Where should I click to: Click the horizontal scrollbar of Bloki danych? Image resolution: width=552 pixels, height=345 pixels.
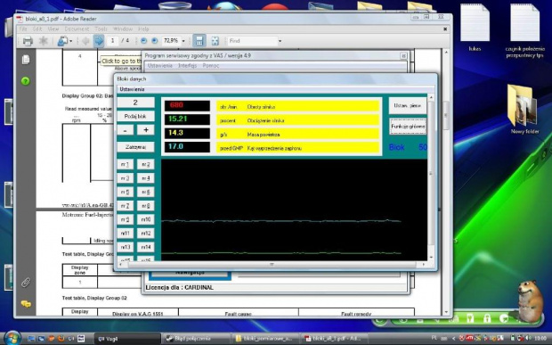click(x=272, y=264)
